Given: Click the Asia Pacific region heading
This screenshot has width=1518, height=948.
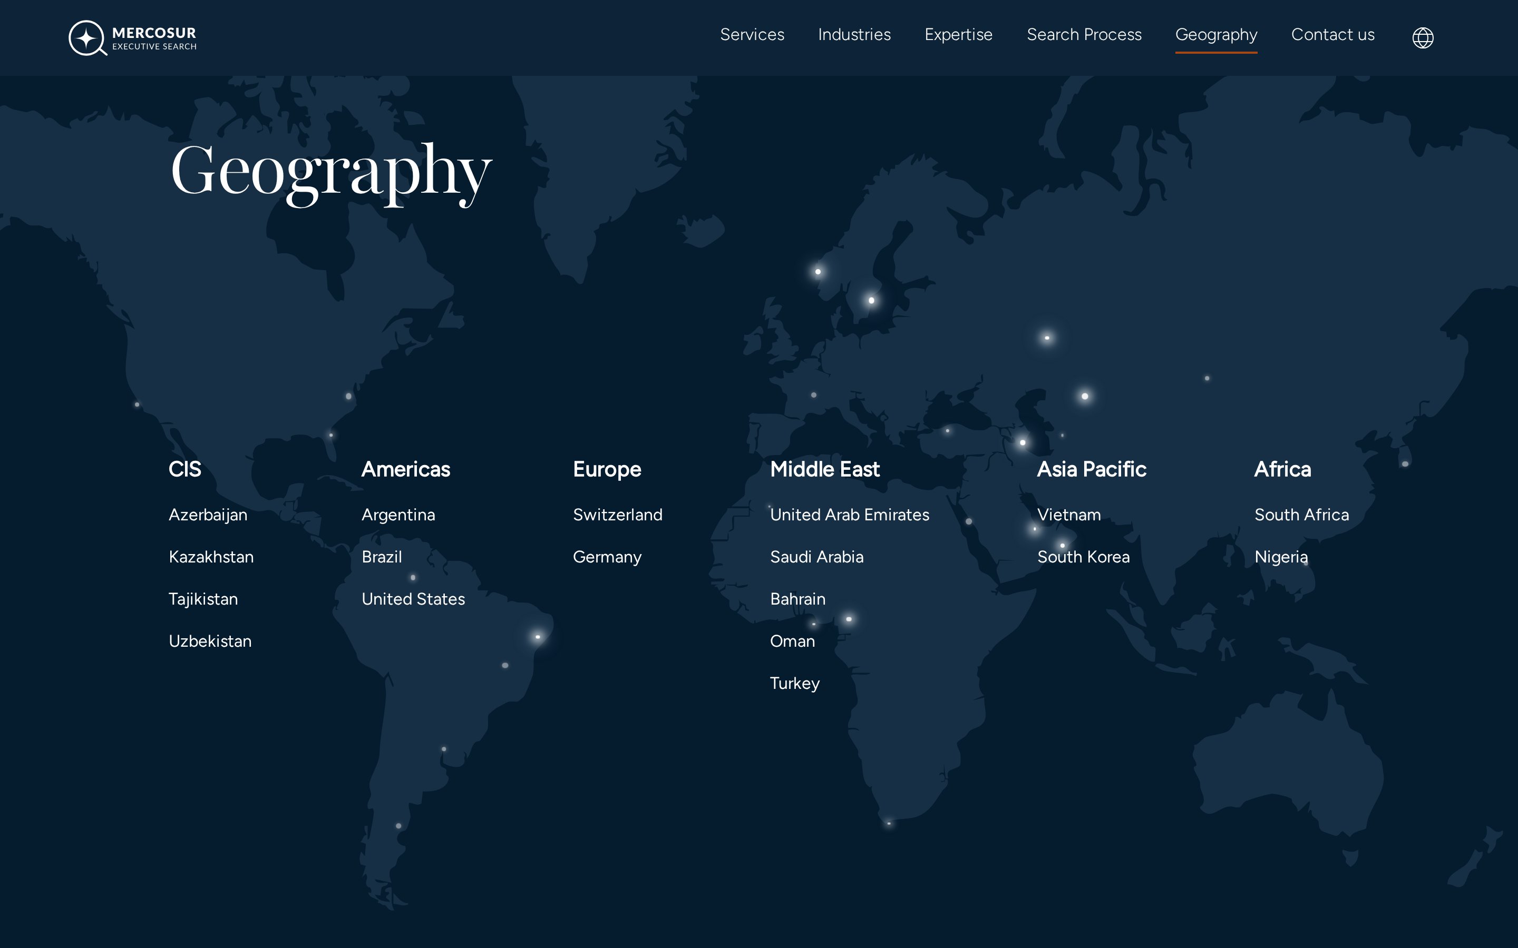Looking at the screenshot, I should (1092, 469).
